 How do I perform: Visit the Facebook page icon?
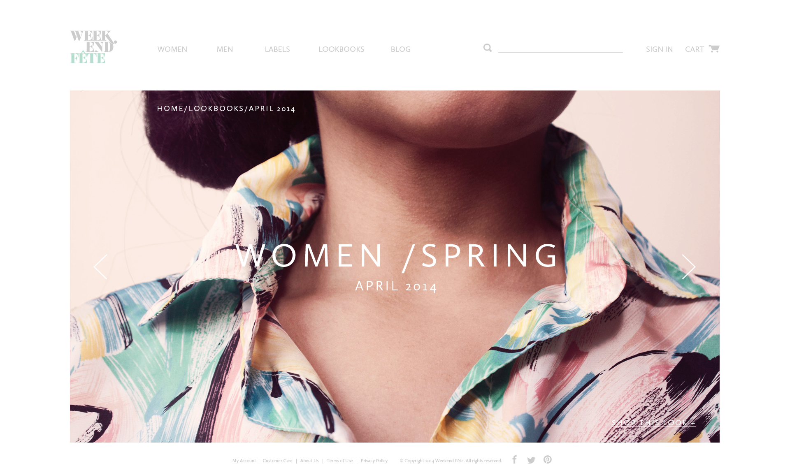514,459
